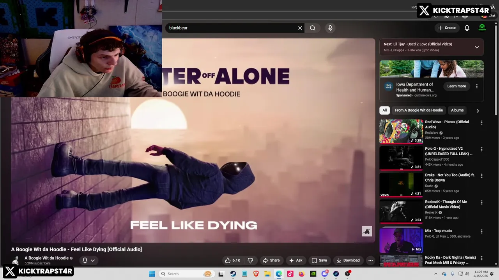Open Brave browser from taskbar

point(256,274)
